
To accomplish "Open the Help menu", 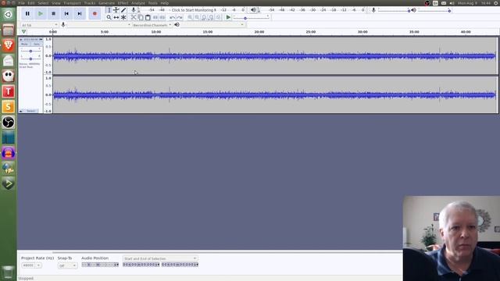I will pos(165,3).
